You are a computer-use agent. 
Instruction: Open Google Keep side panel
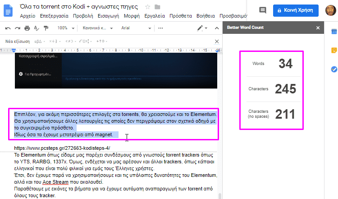[x=334, y=50]
